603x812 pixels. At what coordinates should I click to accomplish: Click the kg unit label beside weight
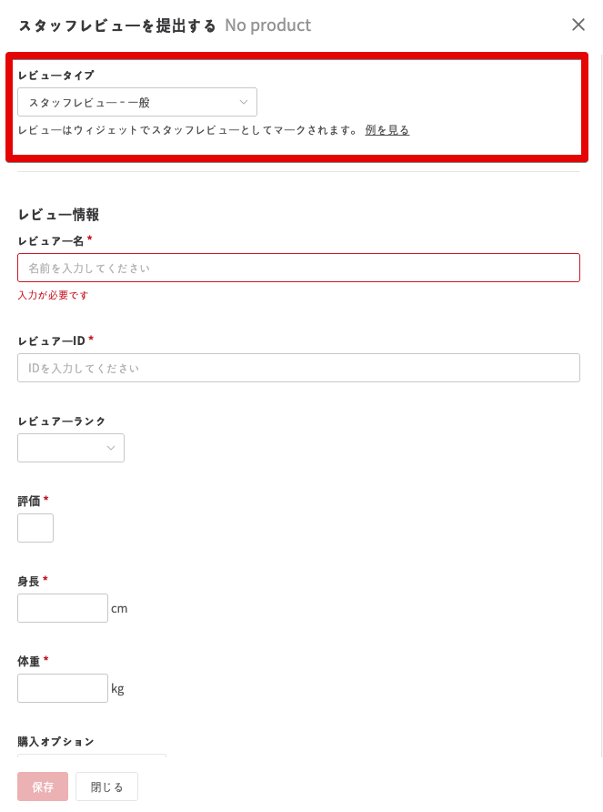coord(117,688)
